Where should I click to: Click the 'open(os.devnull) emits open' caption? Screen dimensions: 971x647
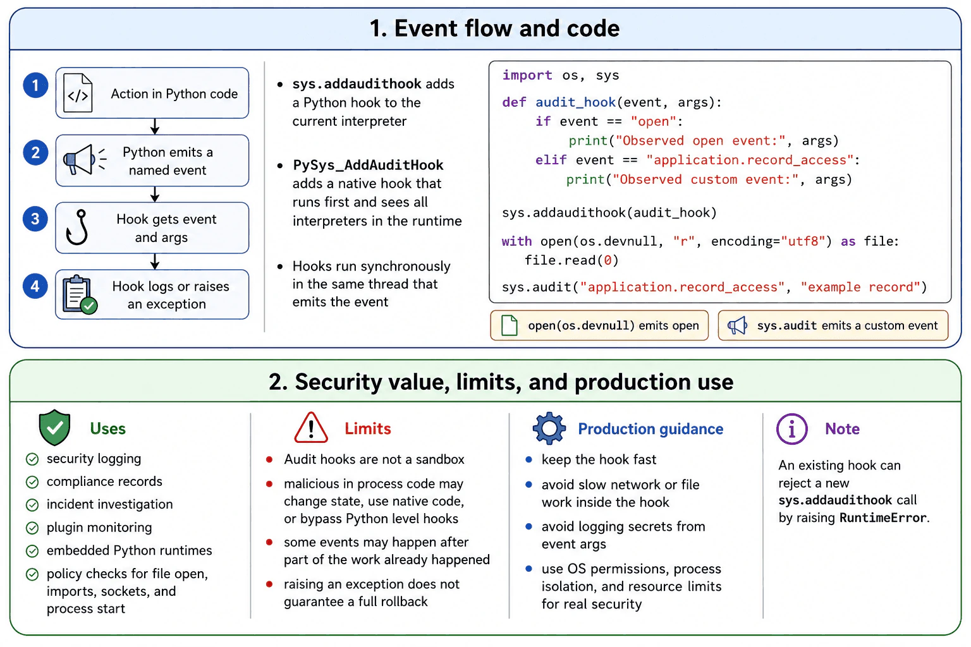click(x=613, y=325)
